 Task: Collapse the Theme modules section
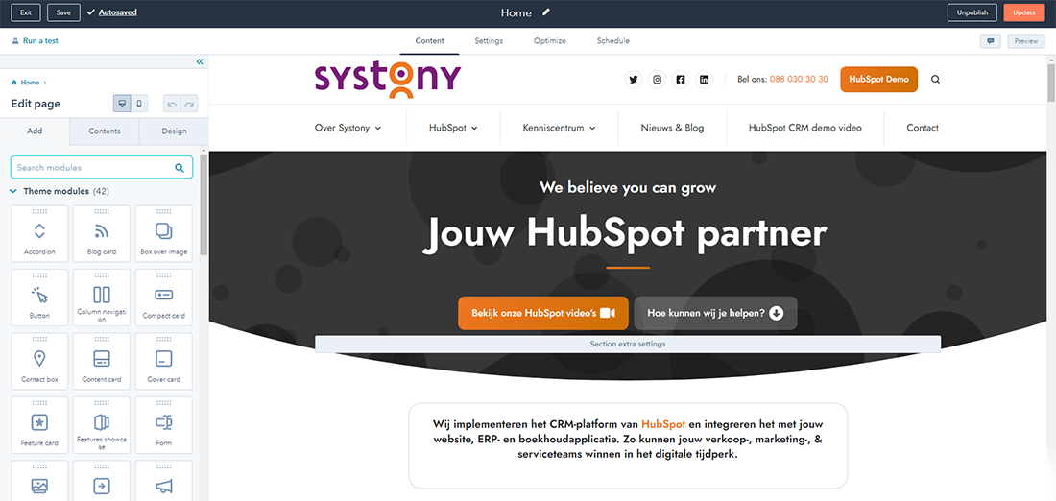[13, 191]
